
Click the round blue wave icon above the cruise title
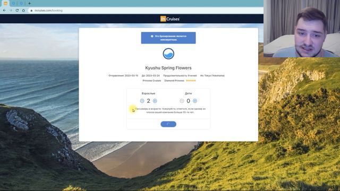coord(168,54)
